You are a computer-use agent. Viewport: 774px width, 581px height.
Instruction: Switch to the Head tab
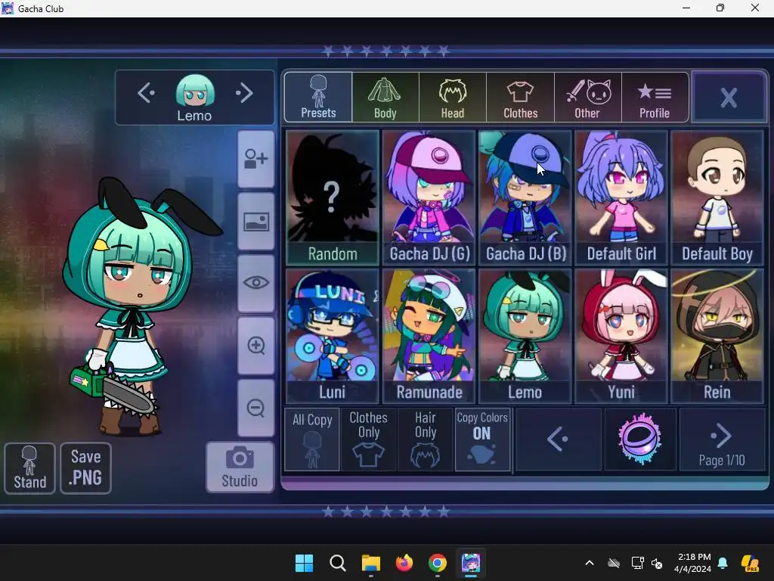click(453, 98)
